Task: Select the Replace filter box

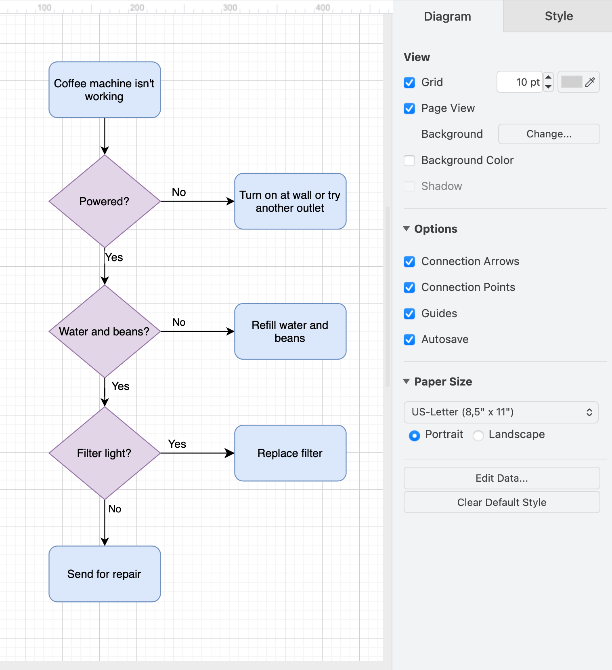Action: click(x=290, y=453)
